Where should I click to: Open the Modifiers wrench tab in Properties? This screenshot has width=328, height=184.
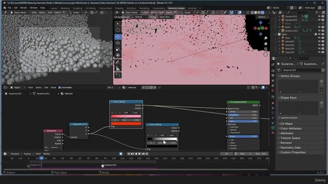[x=273, y=108]
